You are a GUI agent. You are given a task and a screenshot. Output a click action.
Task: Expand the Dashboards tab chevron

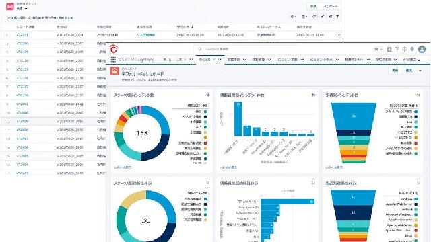(220, 60)
